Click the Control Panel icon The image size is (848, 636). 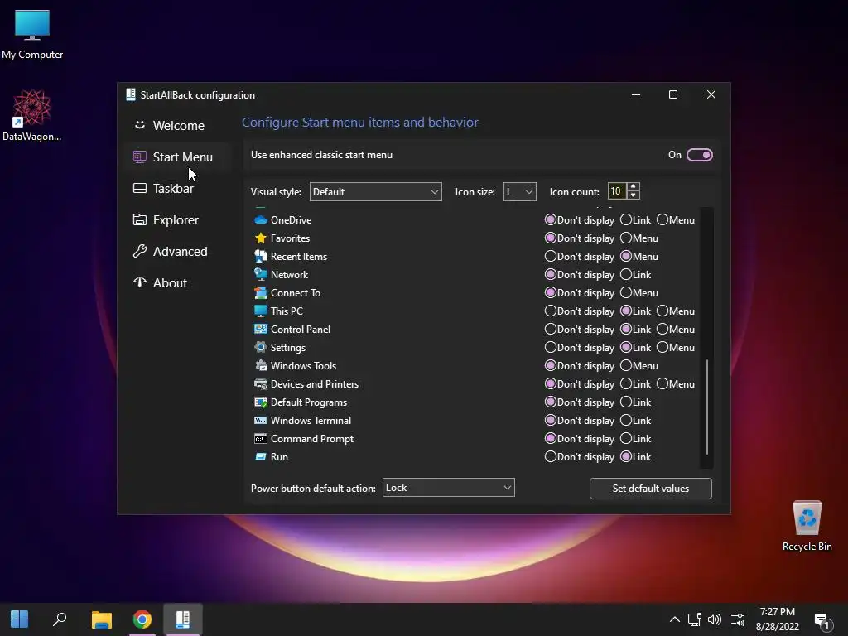pos(261,330)
